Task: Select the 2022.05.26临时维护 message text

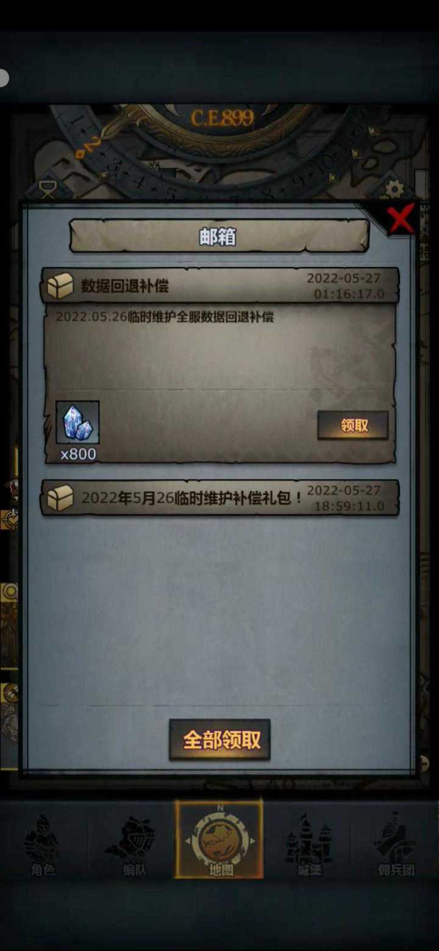Action: [165, 318]
